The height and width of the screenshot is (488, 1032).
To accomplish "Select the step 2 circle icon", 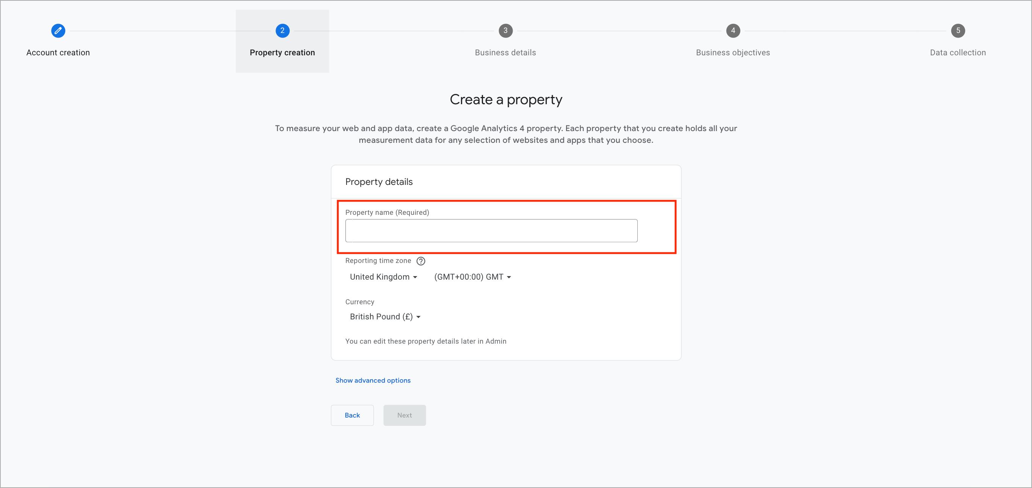I will tap(282, 31).
